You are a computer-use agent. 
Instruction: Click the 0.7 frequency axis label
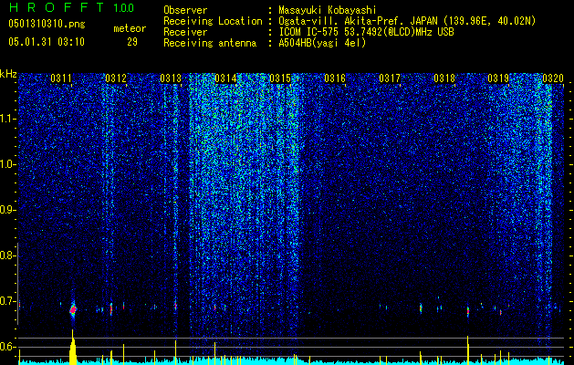point(7,301)
